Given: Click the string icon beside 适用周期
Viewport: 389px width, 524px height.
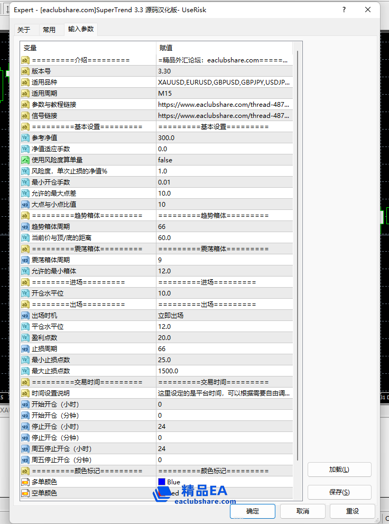Looking at the screenshot, I should (x=25, y=93).
